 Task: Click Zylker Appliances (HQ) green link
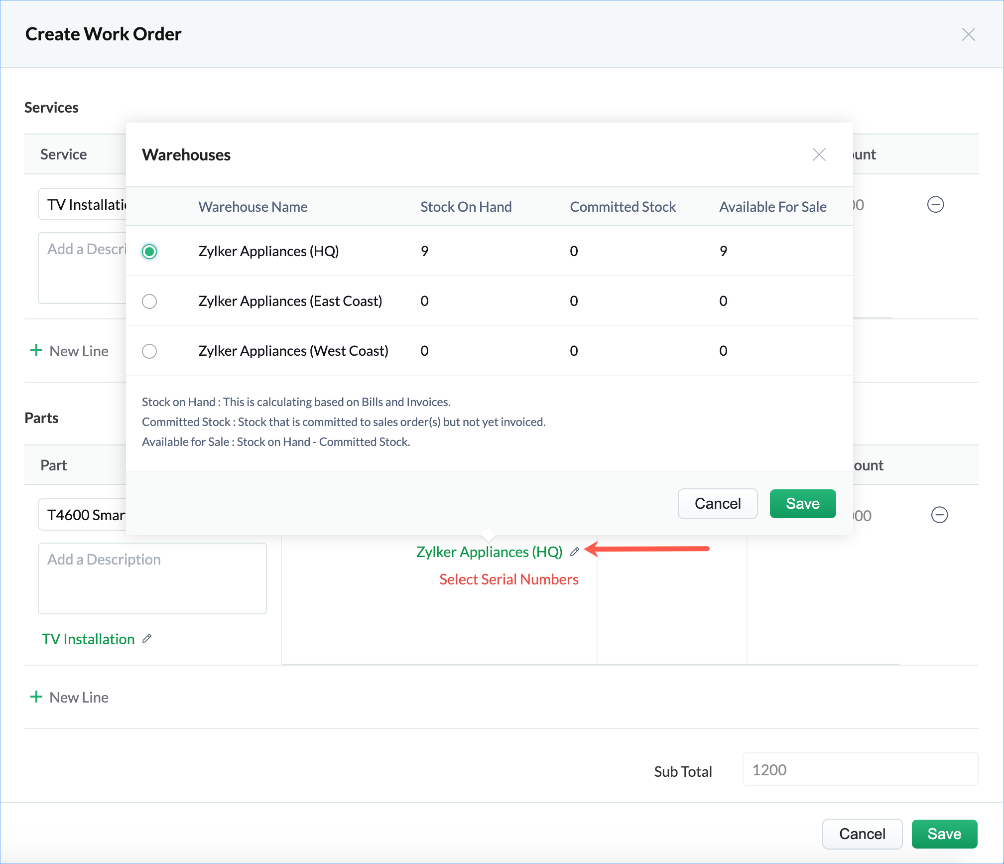(489, 552)
